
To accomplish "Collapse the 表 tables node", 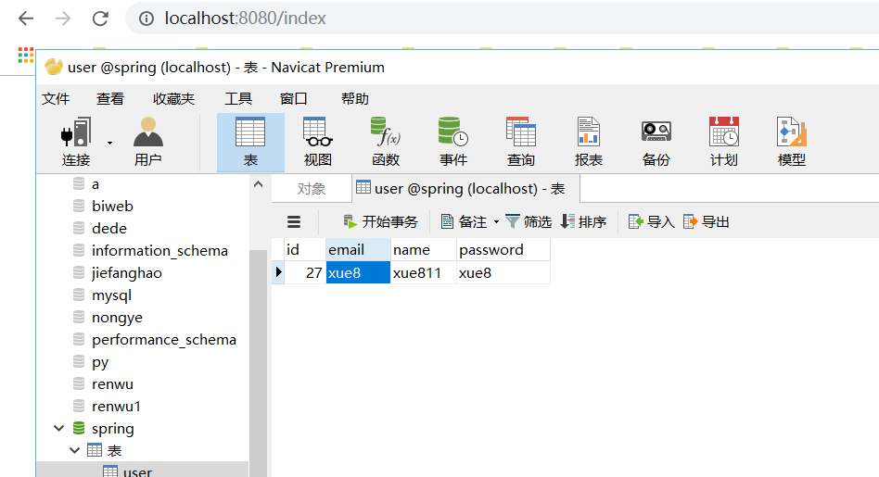I will pos(74,450).
